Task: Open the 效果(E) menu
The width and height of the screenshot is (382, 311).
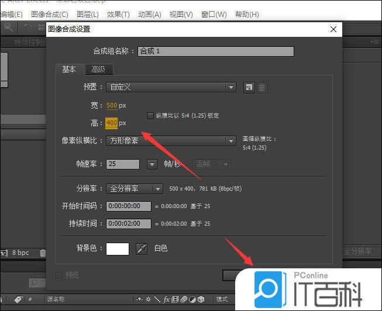Action: click(x=118, y=14)
